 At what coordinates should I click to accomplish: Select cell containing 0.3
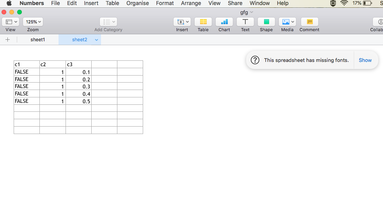[78, 86]
